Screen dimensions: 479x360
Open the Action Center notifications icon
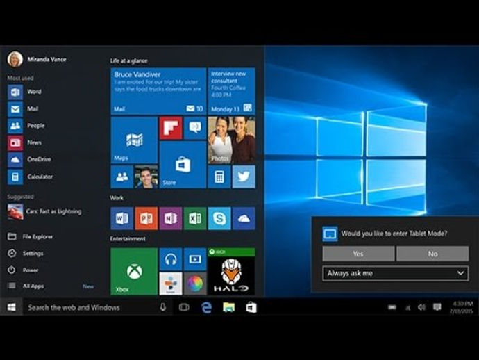coord(437,307)
